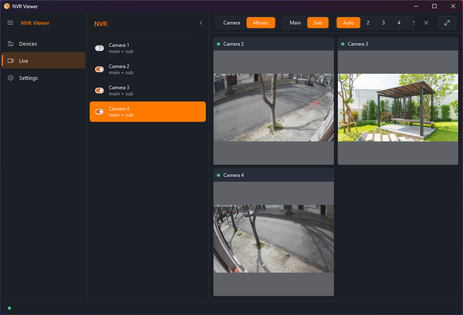463x315 pixels.
Task: Select Camera 2 row in NVR list
Action: click(148, 69)
